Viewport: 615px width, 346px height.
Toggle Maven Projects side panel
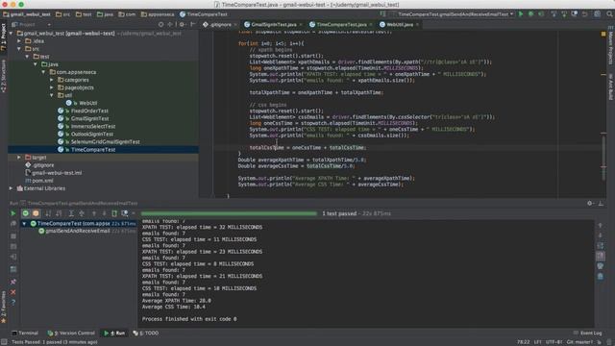point(611,45)
